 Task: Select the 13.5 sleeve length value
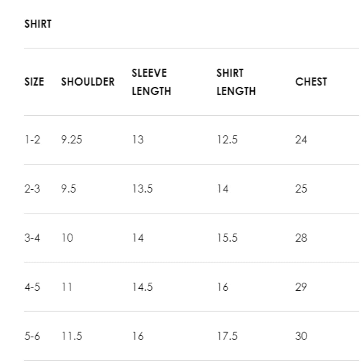[x=142, y=189]
